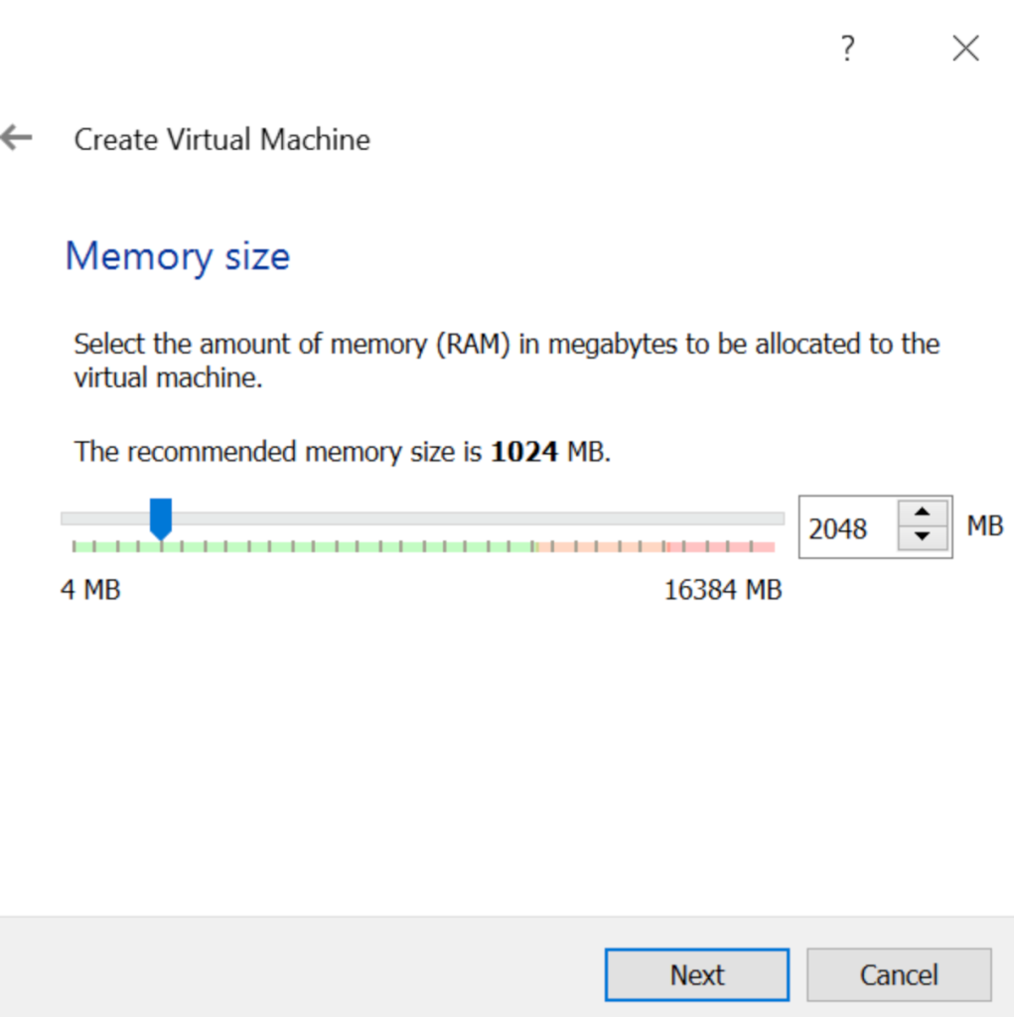Click the Memory size heading
1014x1017 pixels.
click(178, 256)
